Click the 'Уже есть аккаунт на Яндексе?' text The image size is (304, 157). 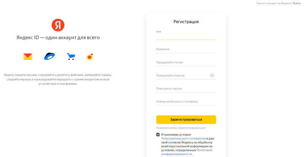click(x=274, y=3)
